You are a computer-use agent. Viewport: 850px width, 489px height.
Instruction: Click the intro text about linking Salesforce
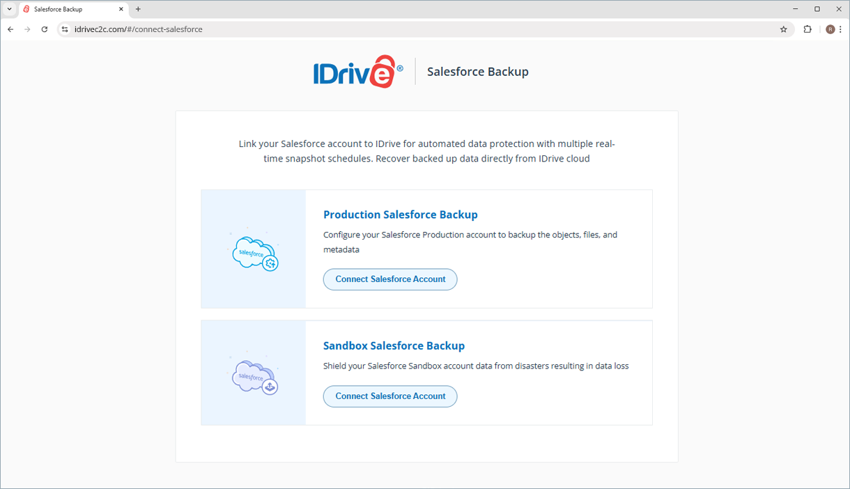(426, 151)
